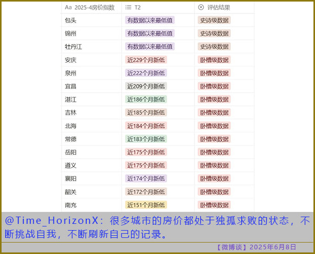
Task: Click the yellow 近151个月新低 tag
Action: 146,205
